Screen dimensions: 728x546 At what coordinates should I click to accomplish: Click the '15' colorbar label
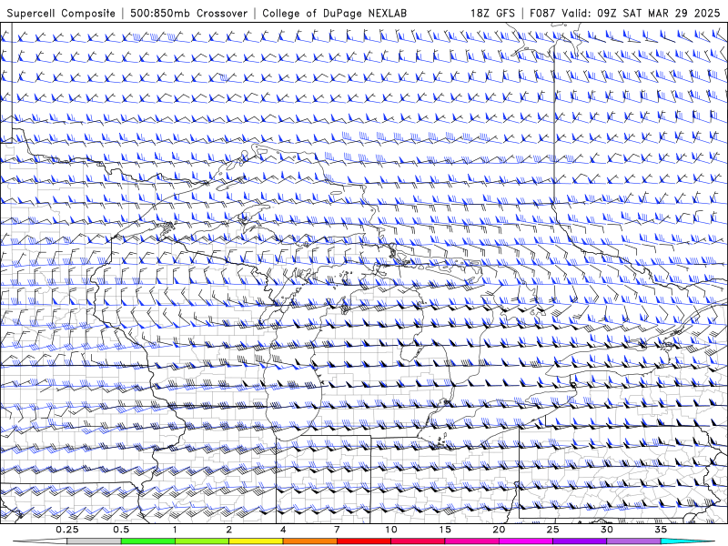pyautogui.click(x=445, y=530)
